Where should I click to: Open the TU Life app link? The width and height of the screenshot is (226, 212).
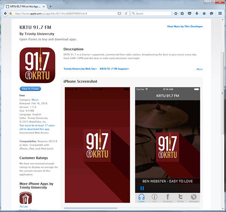(24, 206)
